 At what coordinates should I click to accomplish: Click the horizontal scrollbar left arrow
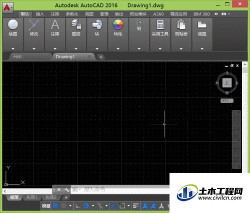pyautogui.click(x=5, y=191)
